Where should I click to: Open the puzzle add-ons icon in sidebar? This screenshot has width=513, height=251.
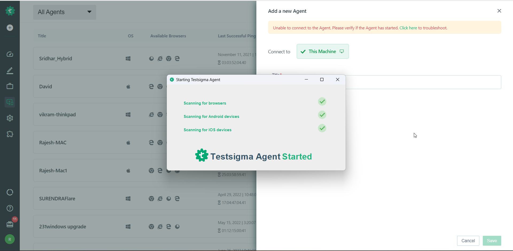coord(10,134)
